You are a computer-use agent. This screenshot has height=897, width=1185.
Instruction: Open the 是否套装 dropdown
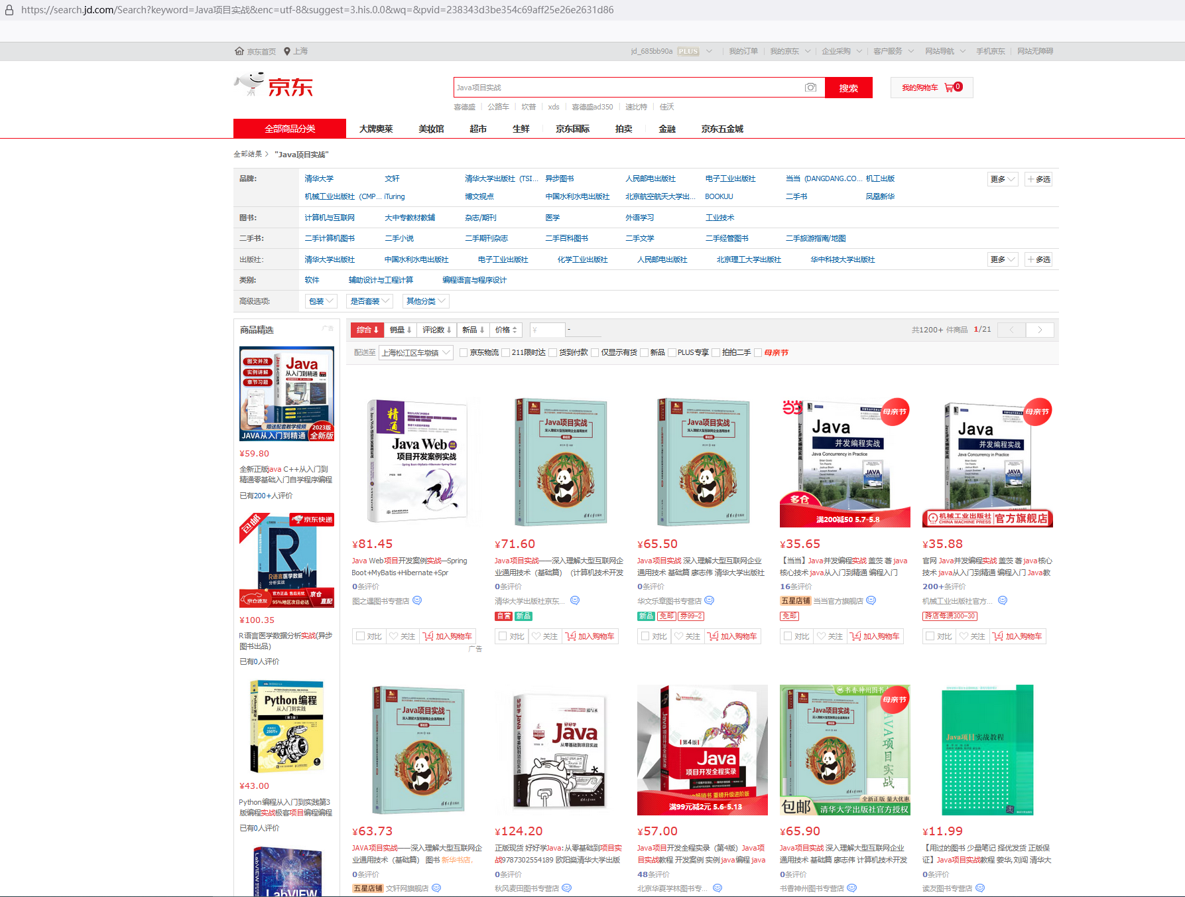coord(370,301)
